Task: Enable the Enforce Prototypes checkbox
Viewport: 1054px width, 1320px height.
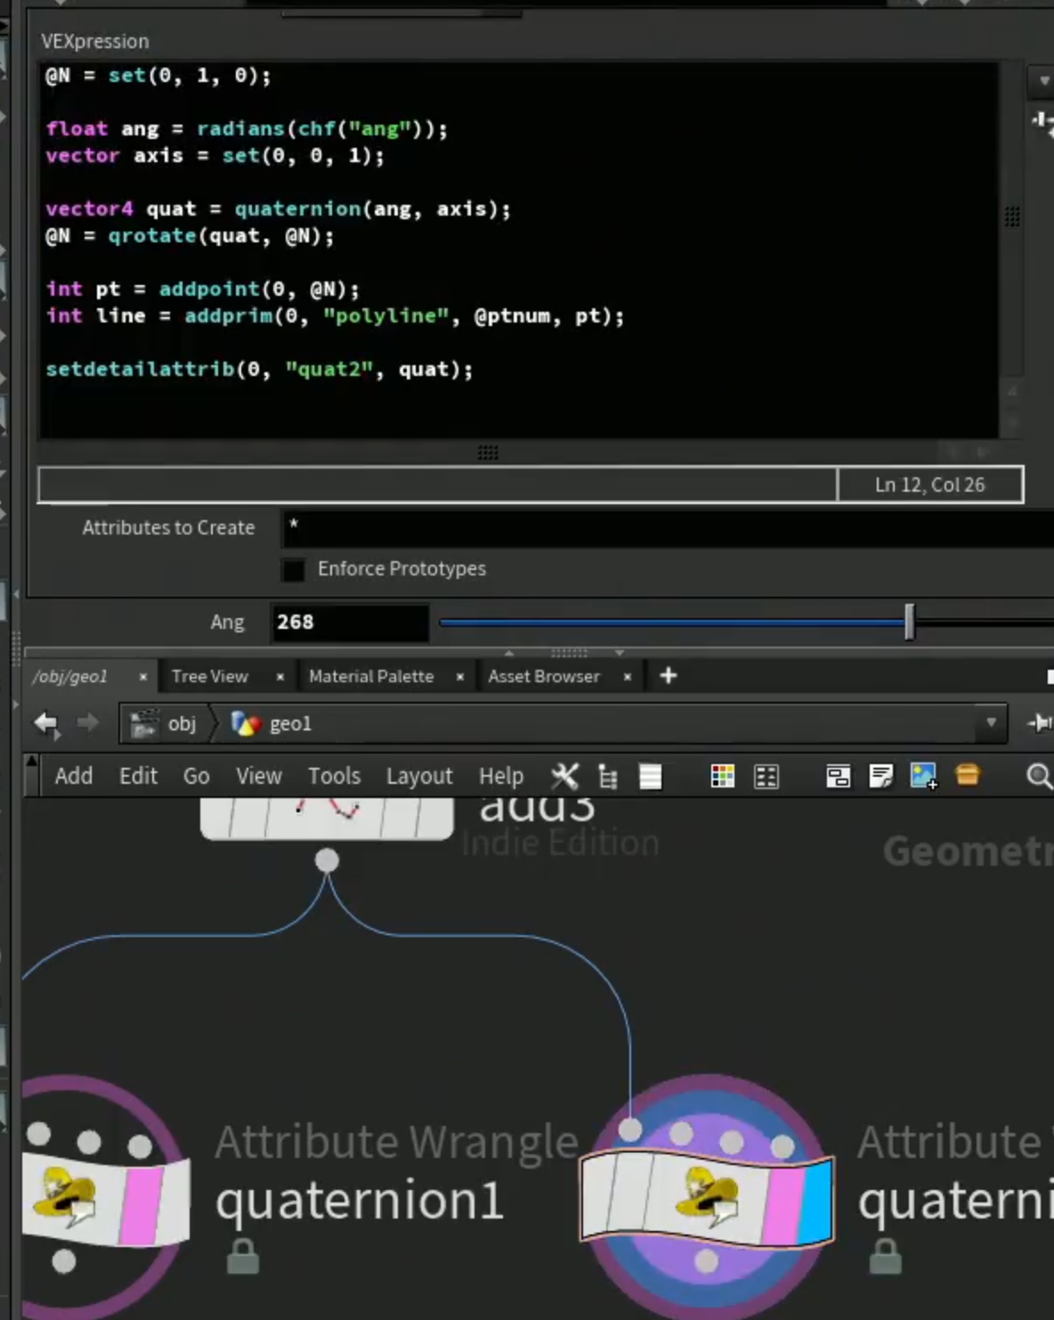Action: pyautogui.click(x=294, y=569)
